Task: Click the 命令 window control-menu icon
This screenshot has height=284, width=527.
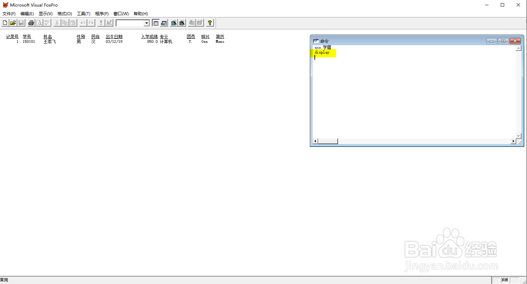Action: (316, 41)
